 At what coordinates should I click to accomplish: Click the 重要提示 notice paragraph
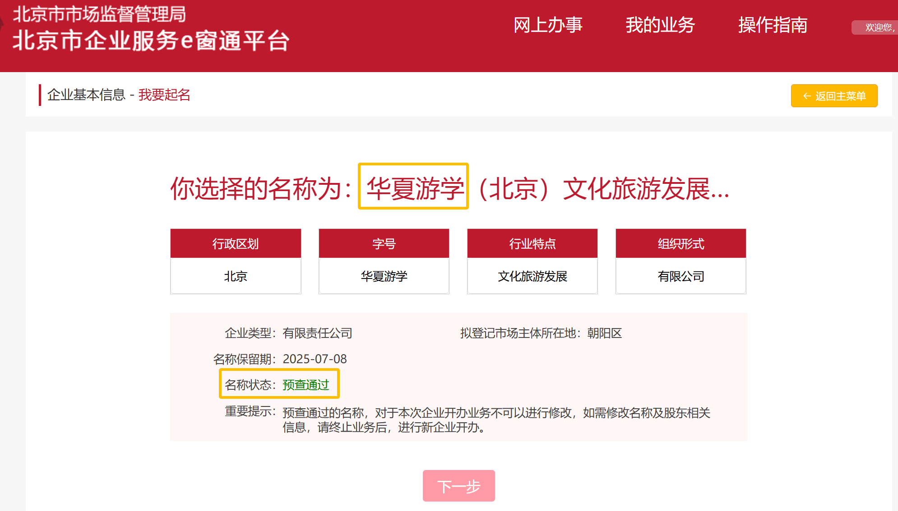pos(496,420)
